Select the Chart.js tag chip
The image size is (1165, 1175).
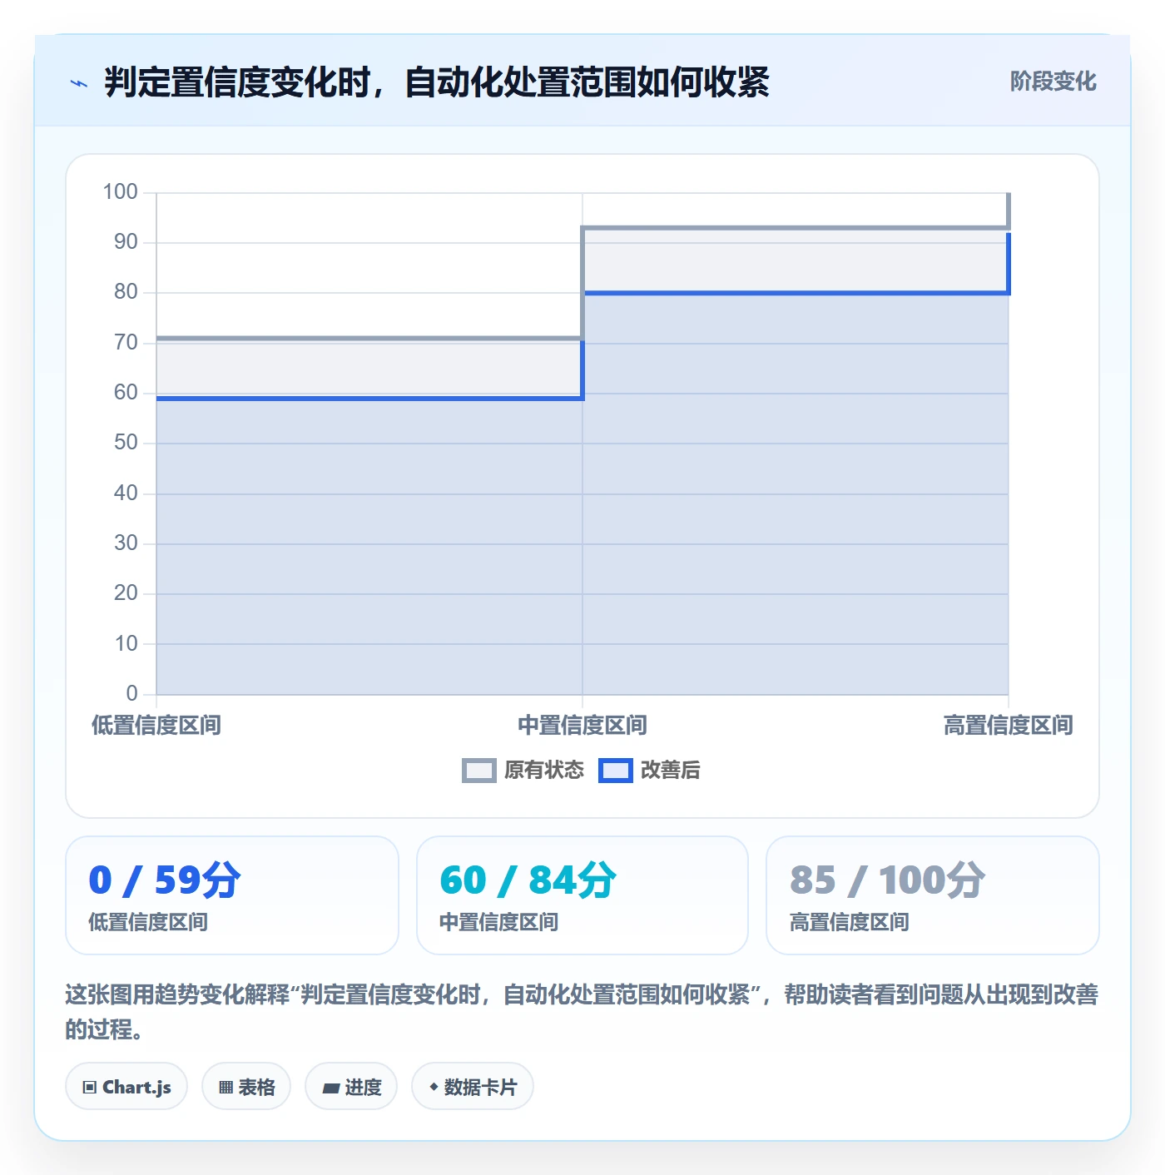pos(126,1086)
